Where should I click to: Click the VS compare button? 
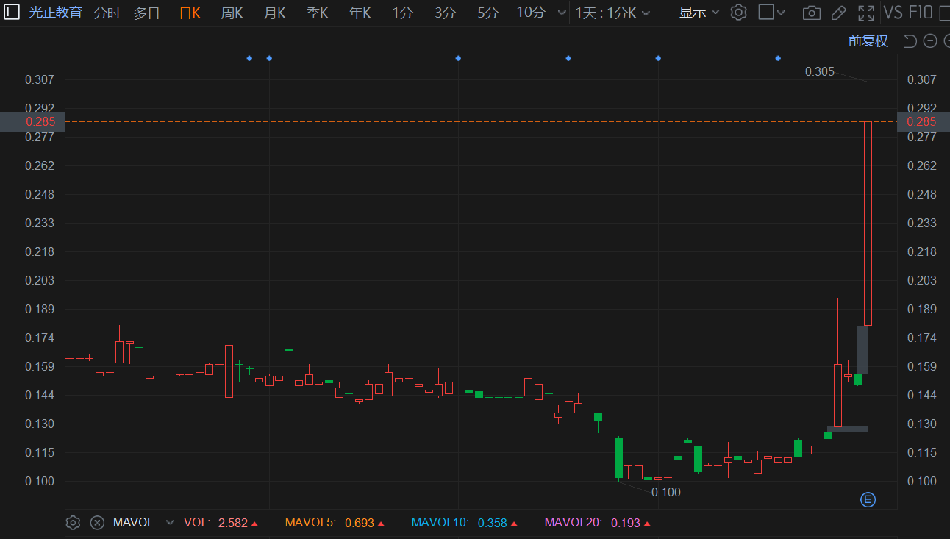point(893,13)
